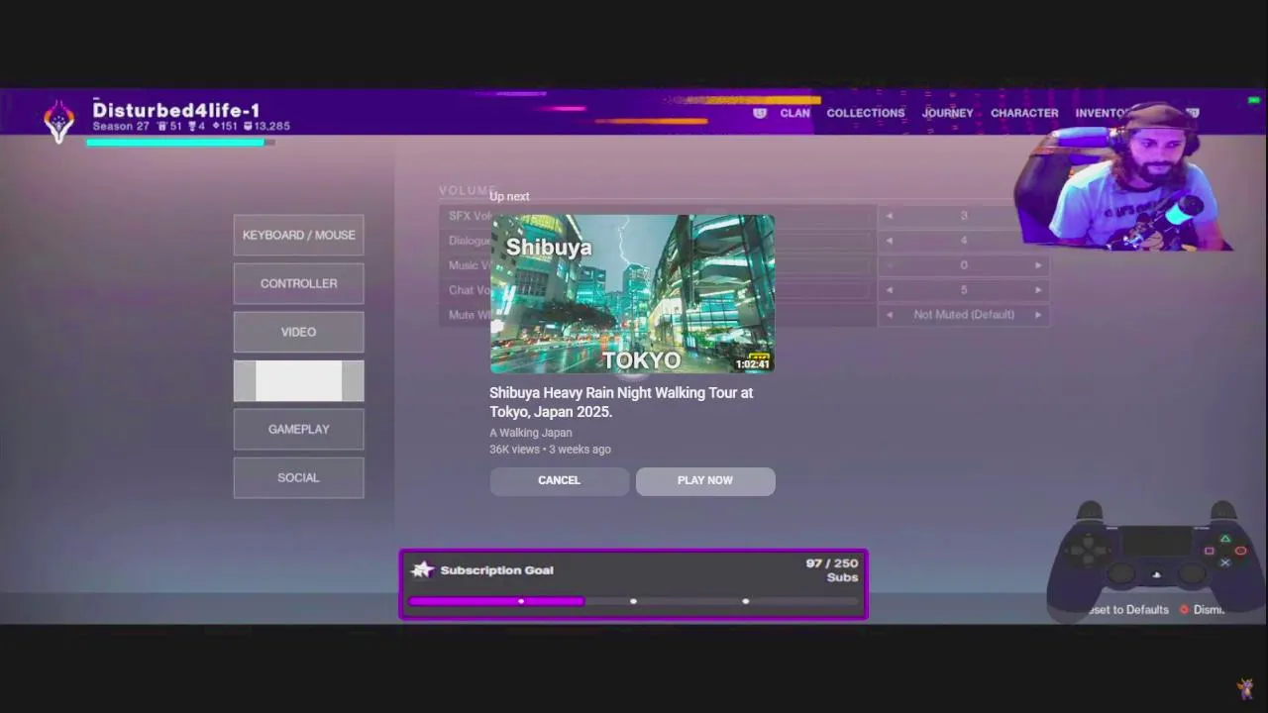Click Reset to Defaults prompt
This screenshot has height=713, width=1268.
(1127, 610)
